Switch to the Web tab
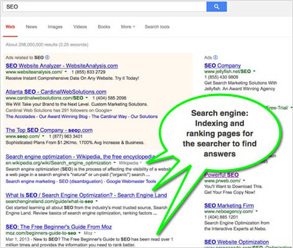 pyautogui.click(x=11, y=27)
